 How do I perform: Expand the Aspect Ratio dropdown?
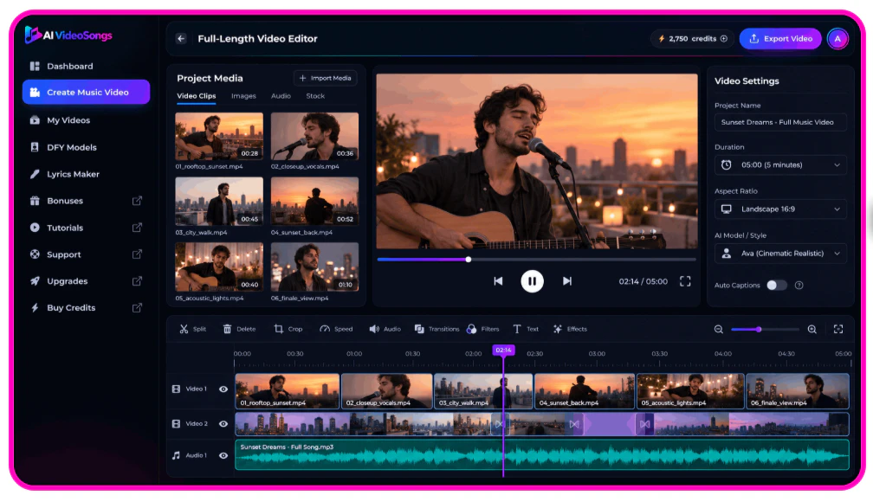pyautogui.click(x=780, y=209)
